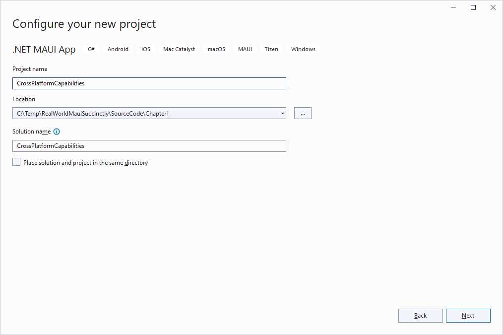This screenshot has height=335, width=503.
Task: Click inside the Solution name field
Action: coord(149,145)
